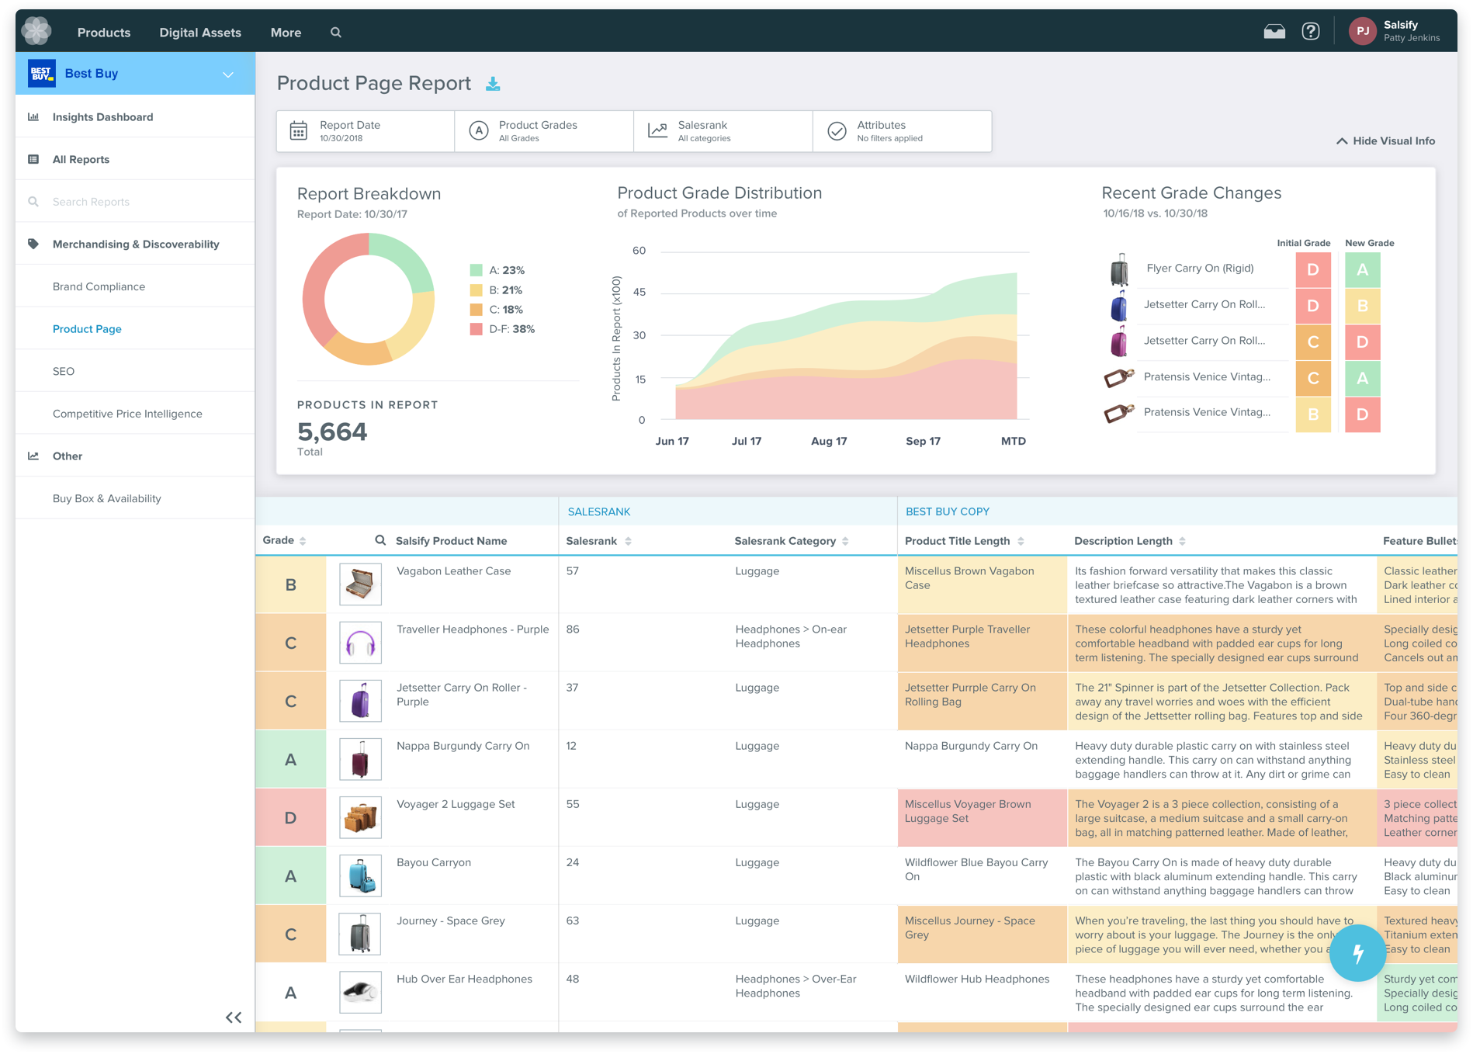This screenshot has width=1473, height=1054.
Task: Sort by Salesrank column arrows
Action: (x=628, y=541)
